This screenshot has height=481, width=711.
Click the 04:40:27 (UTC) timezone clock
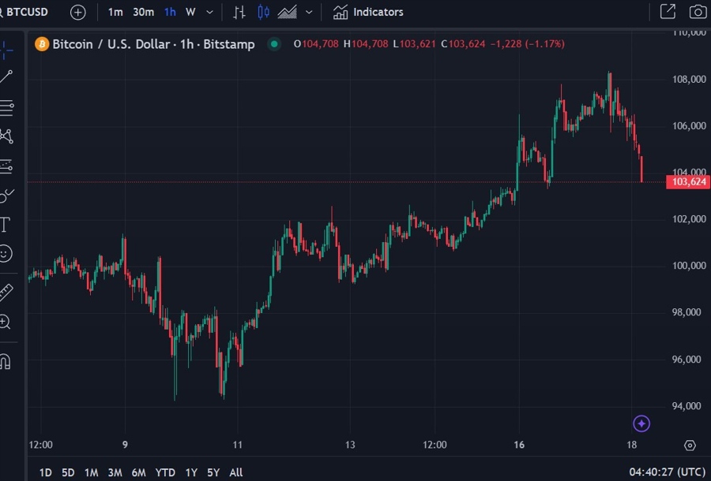point(667,472)
